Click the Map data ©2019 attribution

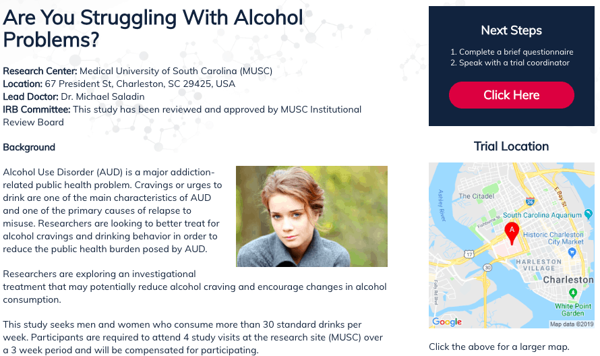pyautogui.click(x=572, y=324)
